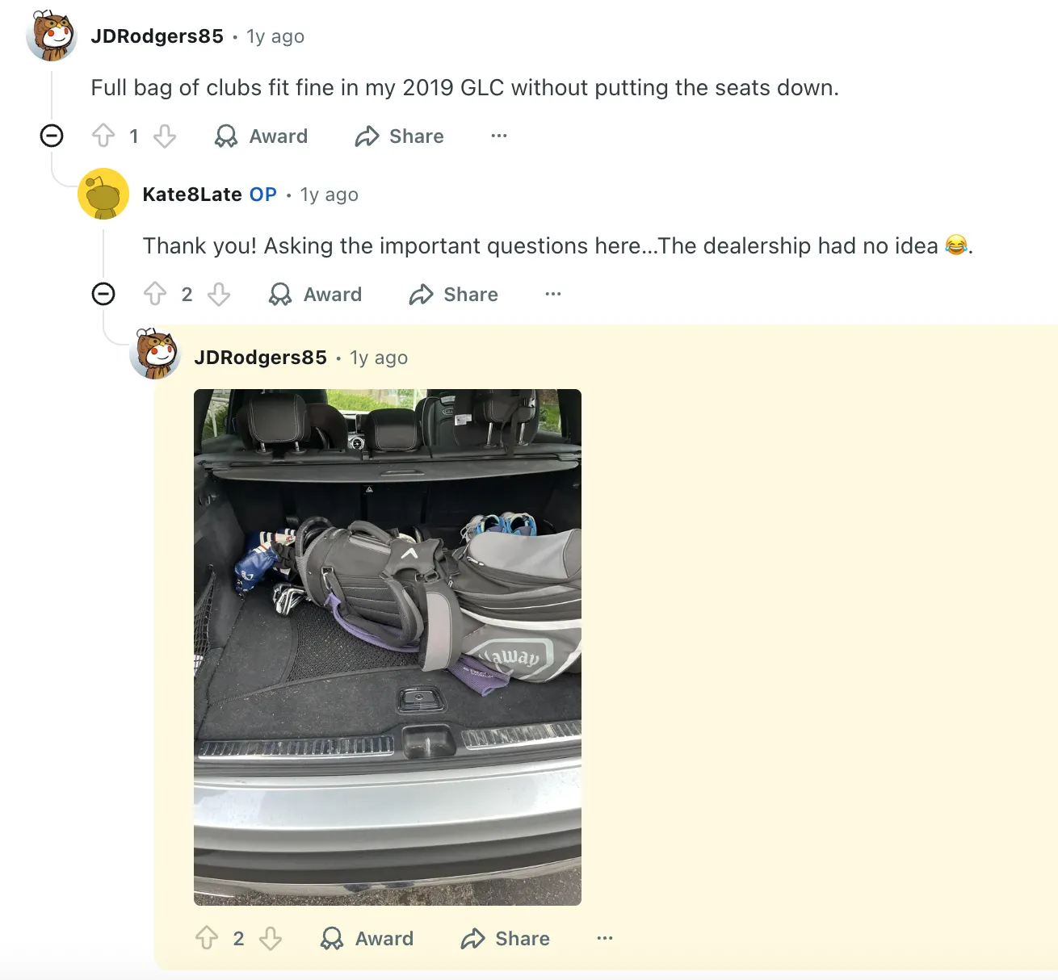
Task: Collapse Kate8Late's reply thread
Action: 103,294
